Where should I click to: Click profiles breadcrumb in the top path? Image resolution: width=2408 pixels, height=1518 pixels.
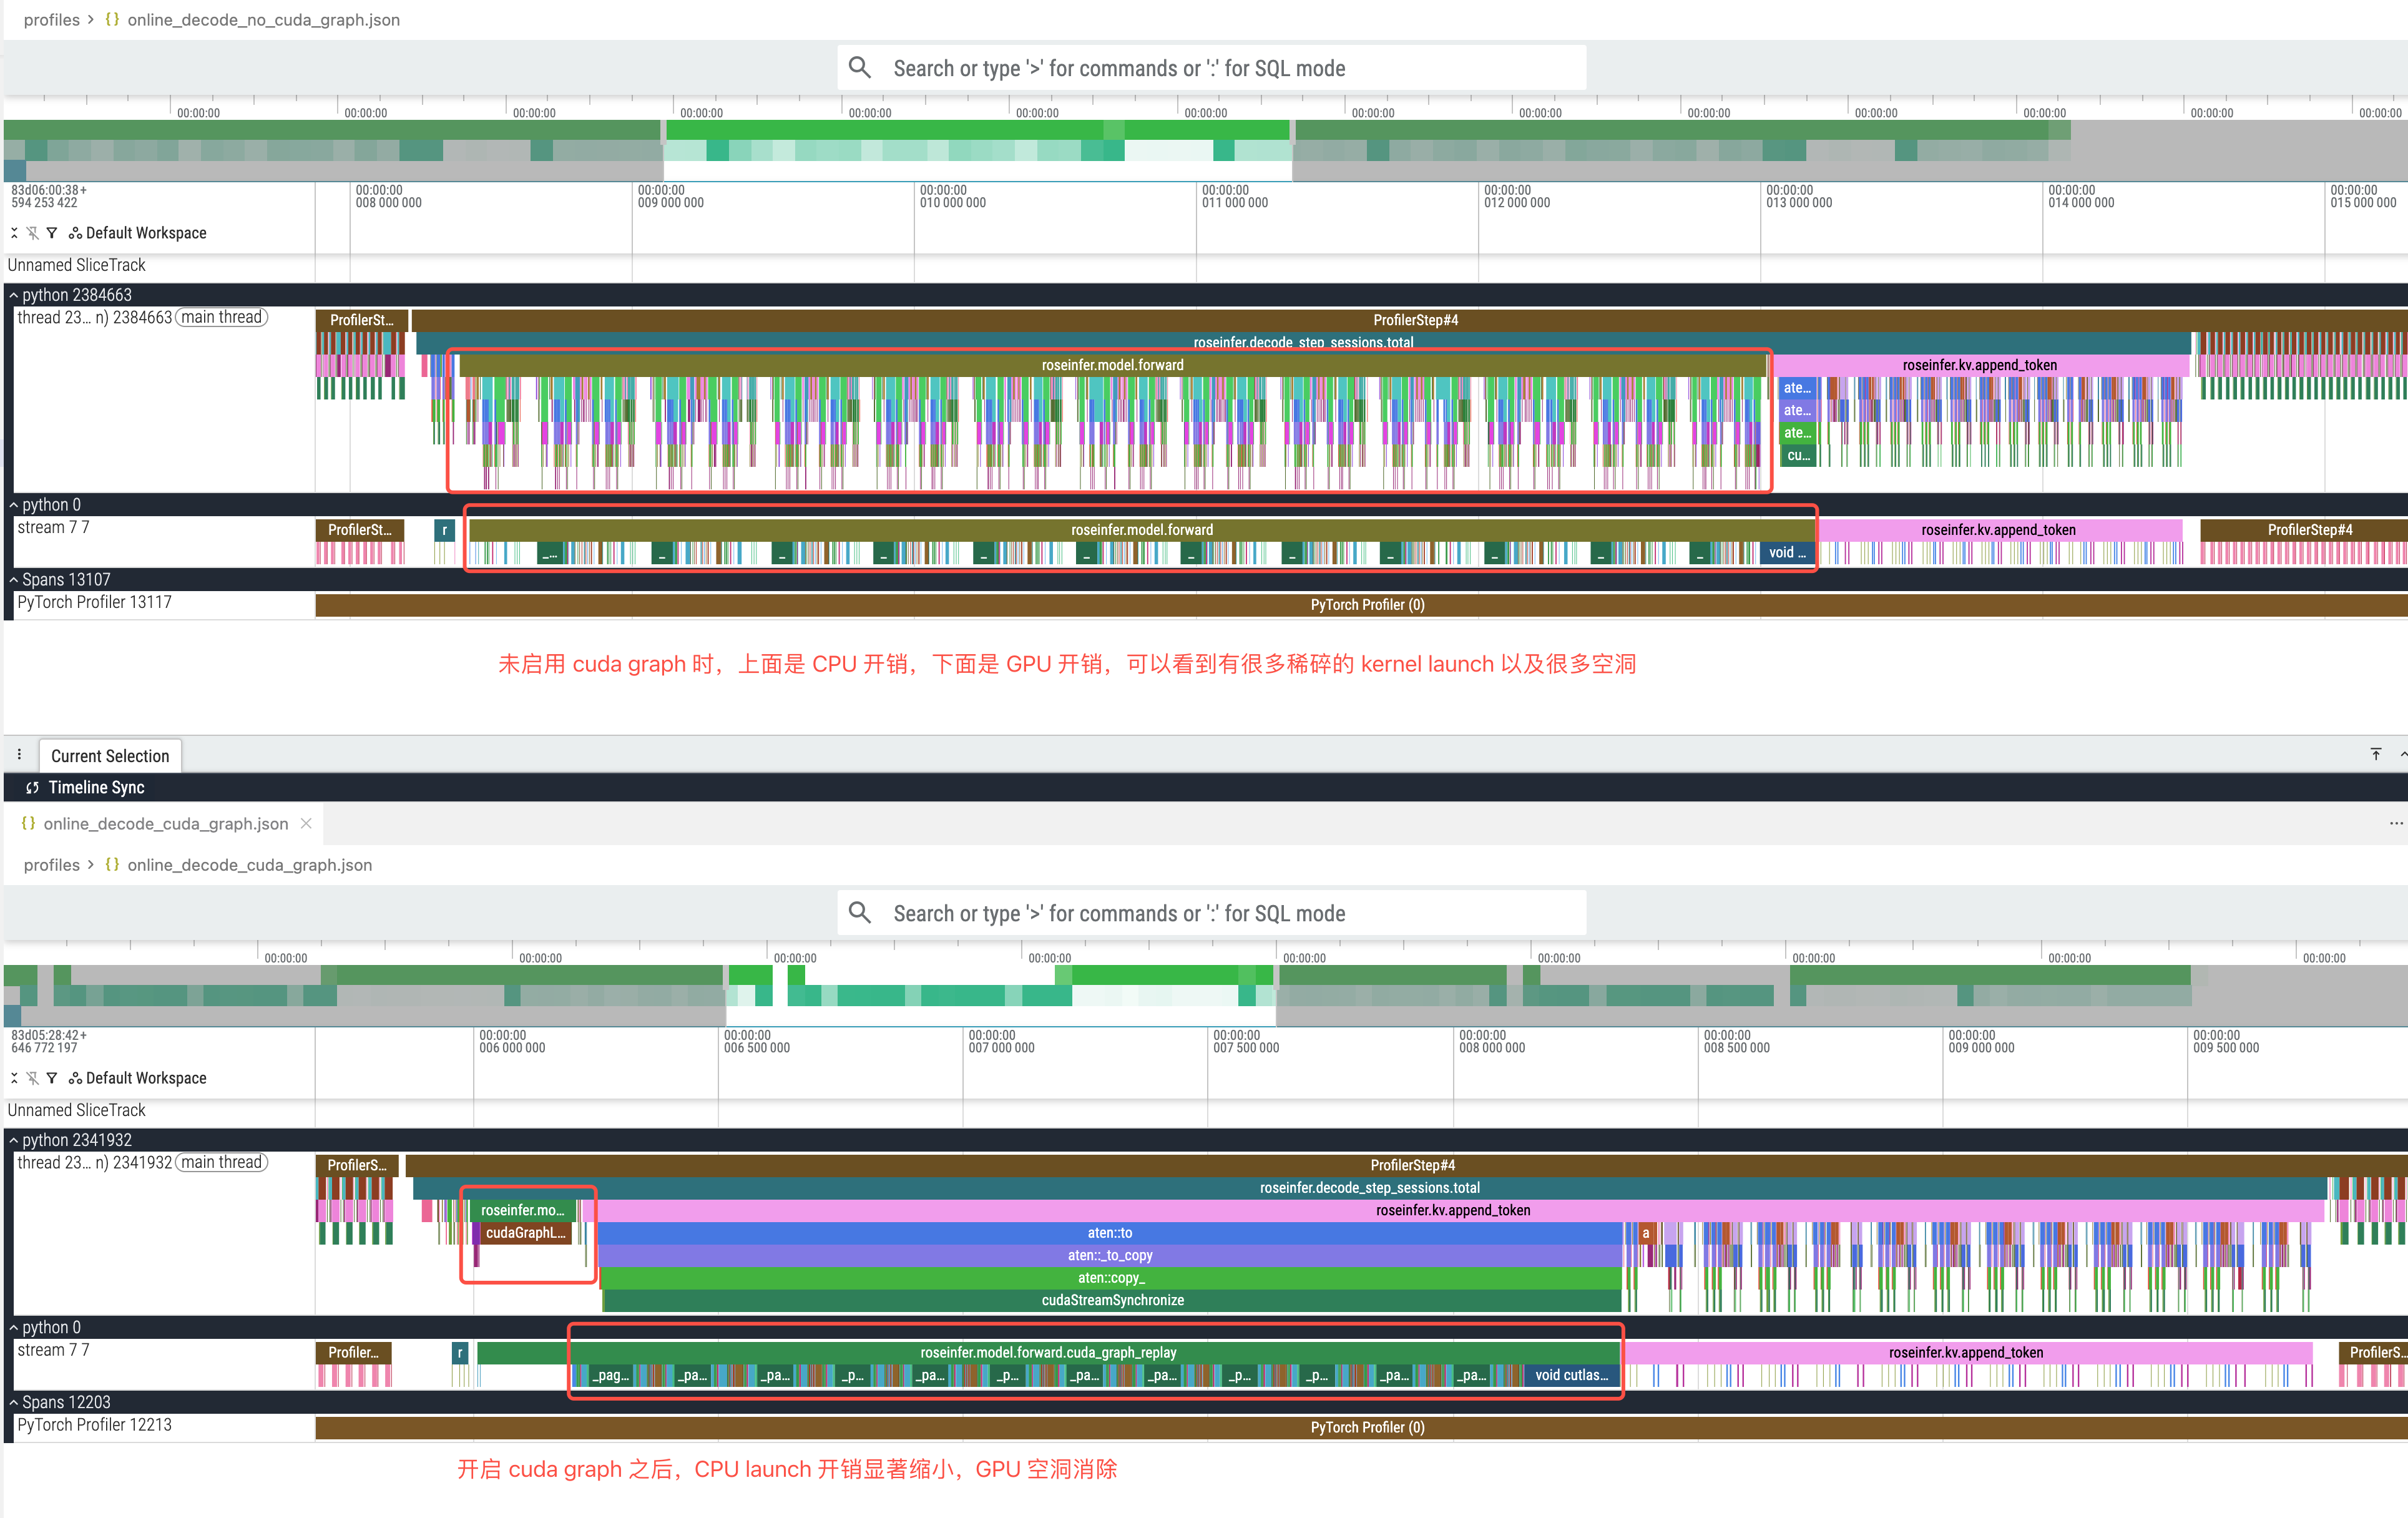point(51,20)
